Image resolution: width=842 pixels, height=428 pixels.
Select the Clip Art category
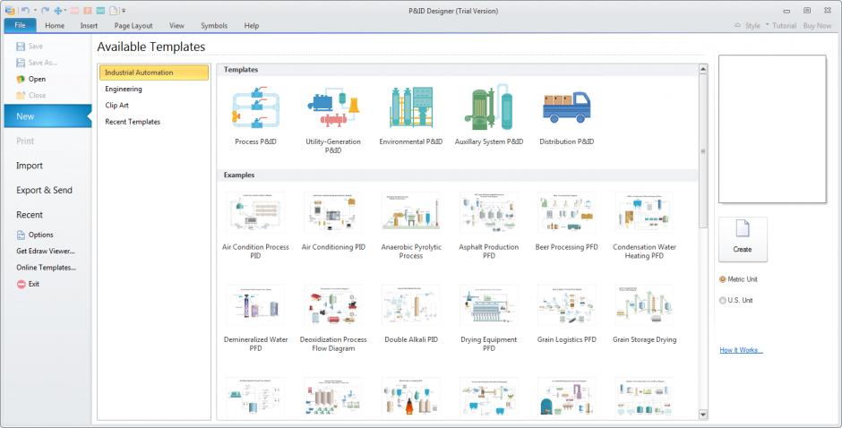(117, 106)
